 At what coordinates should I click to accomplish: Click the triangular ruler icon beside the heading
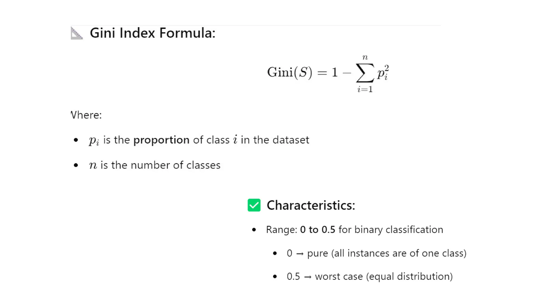77,33
